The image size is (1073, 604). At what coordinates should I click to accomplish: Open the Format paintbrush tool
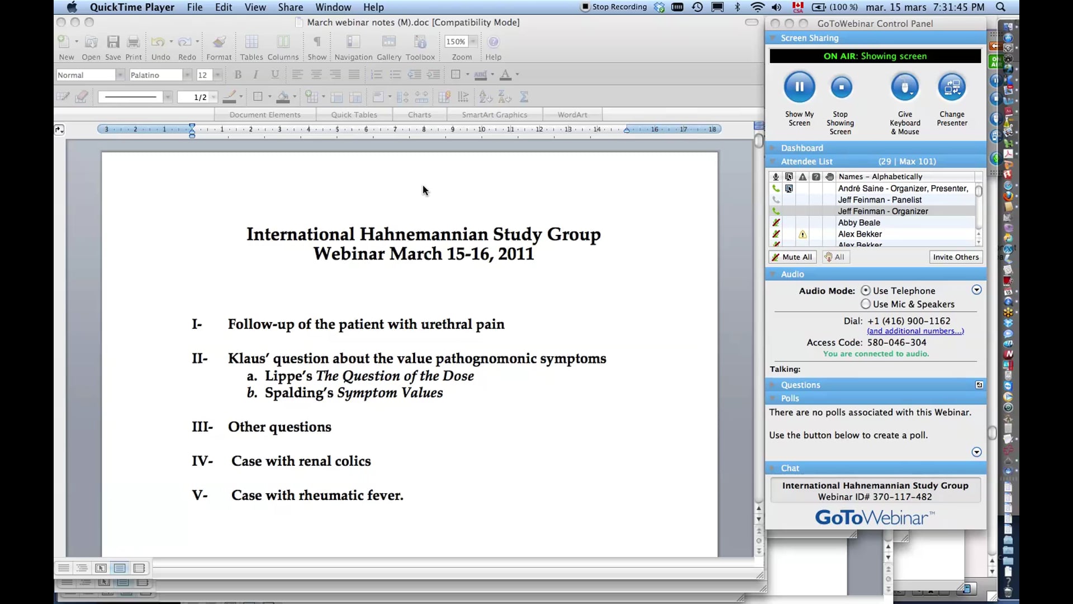click(218, 42)
